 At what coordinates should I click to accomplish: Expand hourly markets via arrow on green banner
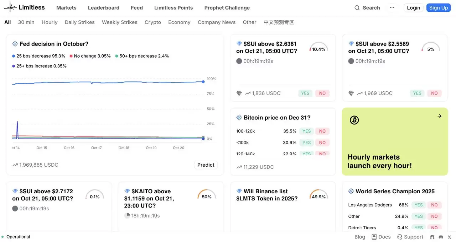439,116
